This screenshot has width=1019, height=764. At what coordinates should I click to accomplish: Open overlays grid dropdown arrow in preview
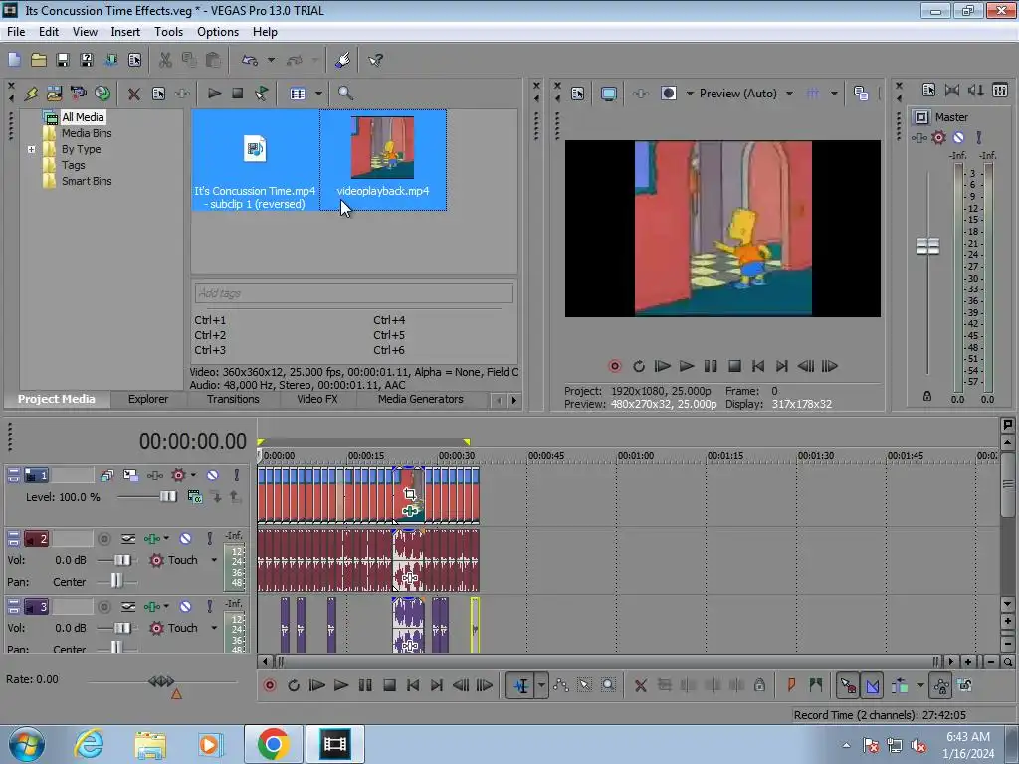(834, 94)
